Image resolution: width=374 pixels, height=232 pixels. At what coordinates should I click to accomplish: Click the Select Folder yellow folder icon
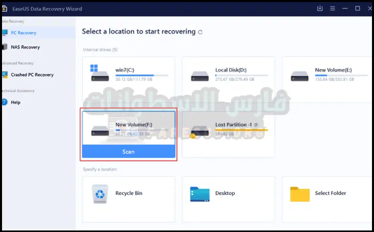pos(300,194)
